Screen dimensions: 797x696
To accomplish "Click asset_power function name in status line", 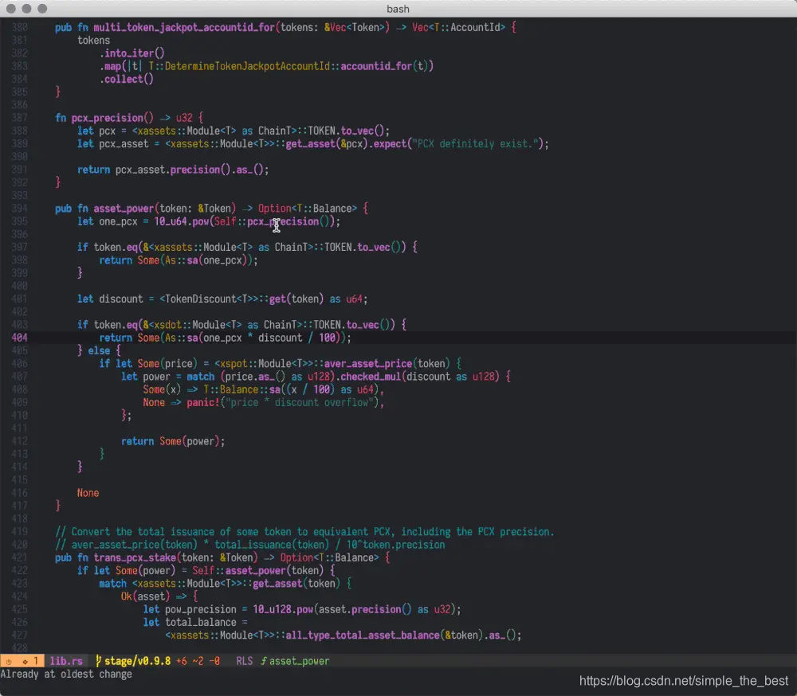I will click(x=300, y=661).
